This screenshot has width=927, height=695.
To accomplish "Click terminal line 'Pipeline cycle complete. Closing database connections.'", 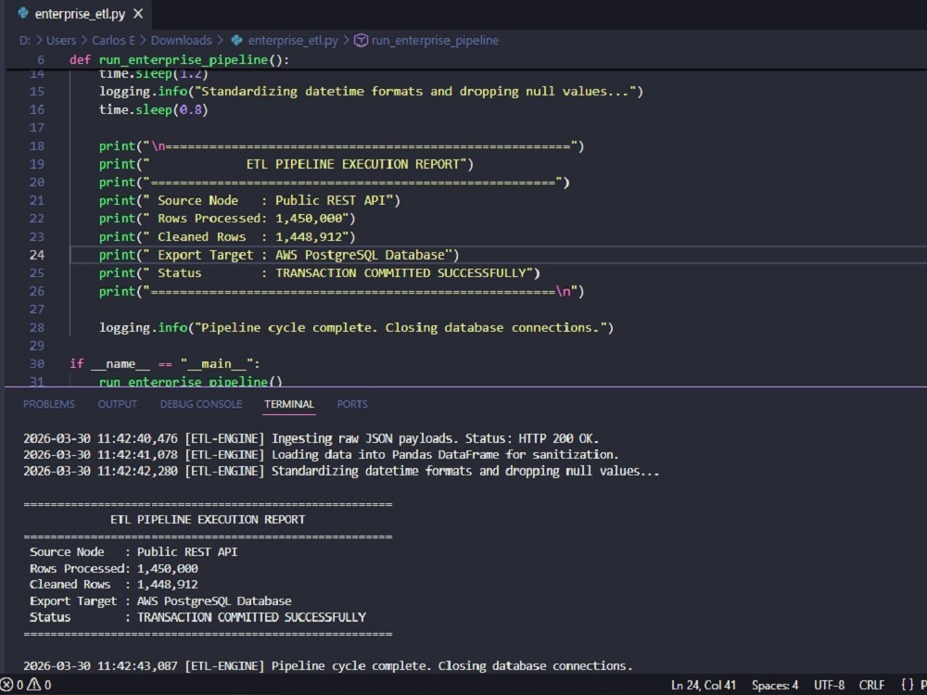I will pos(327,666).
